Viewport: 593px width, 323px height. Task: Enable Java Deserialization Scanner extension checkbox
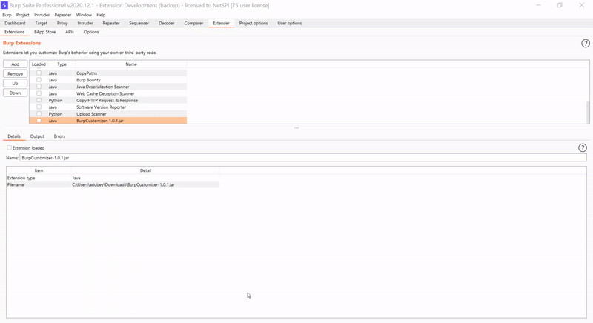point(39,87)
